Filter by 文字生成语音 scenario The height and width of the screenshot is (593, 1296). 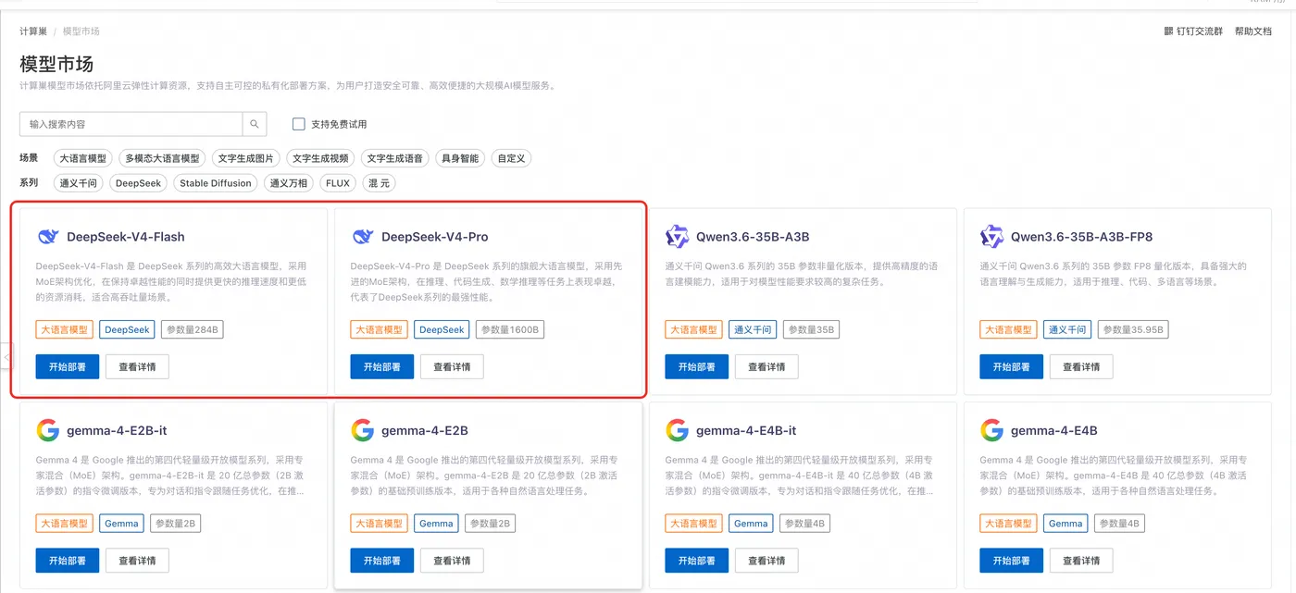pyautogui.click(x=394, y=158)
